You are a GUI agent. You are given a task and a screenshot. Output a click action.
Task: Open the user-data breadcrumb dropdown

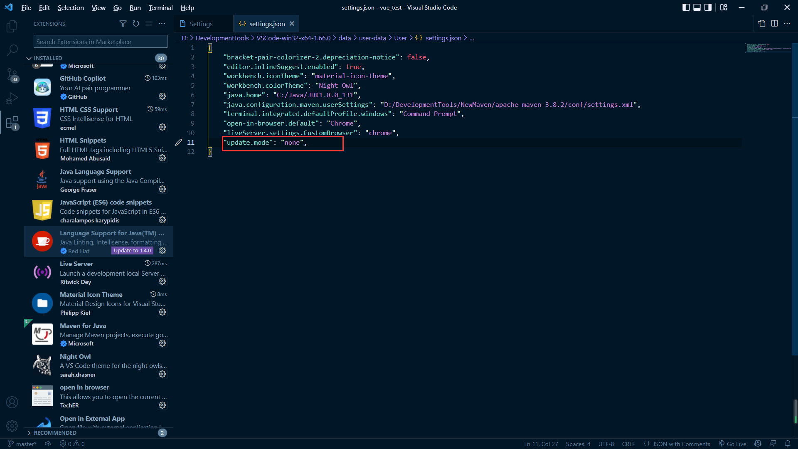(x=372, y=38)
